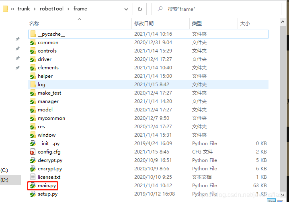Click the refresh button beside address bar
This screenshot has width=289, height=202.
(x=140, y=9)
